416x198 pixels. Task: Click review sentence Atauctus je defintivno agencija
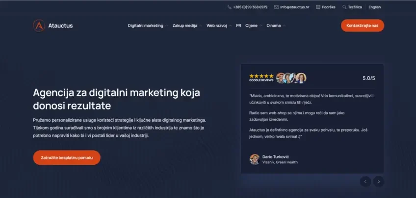308,133
